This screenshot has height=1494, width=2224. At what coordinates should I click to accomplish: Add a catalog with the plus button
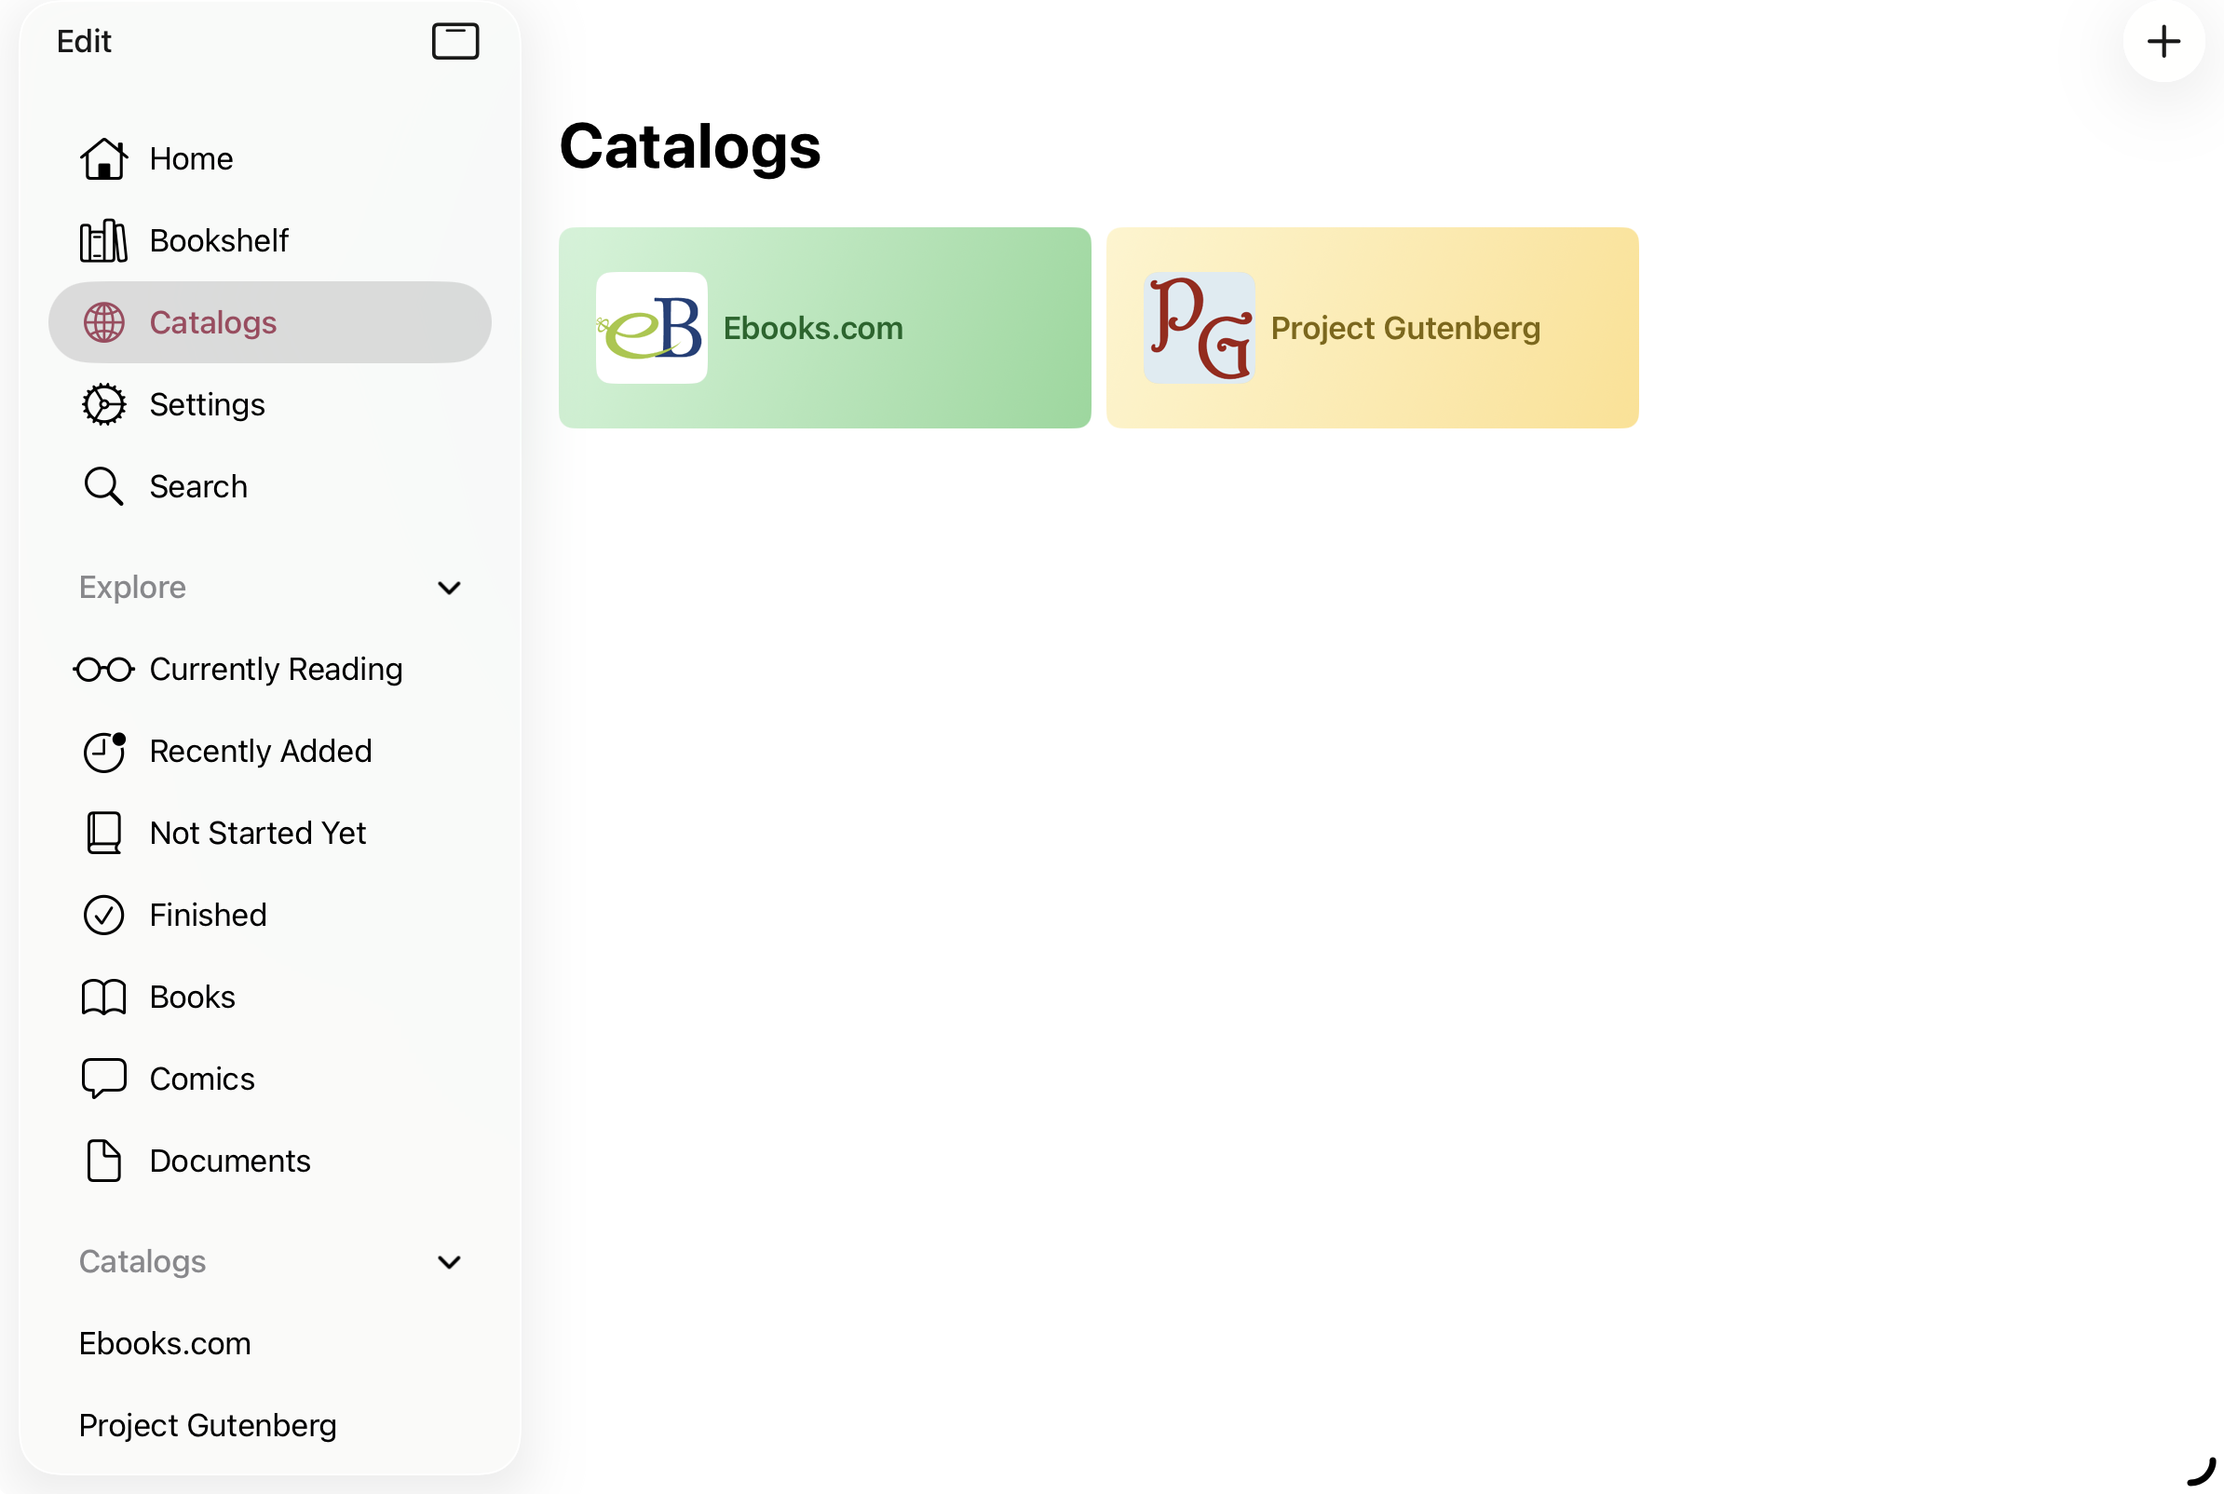[2163, 41]
